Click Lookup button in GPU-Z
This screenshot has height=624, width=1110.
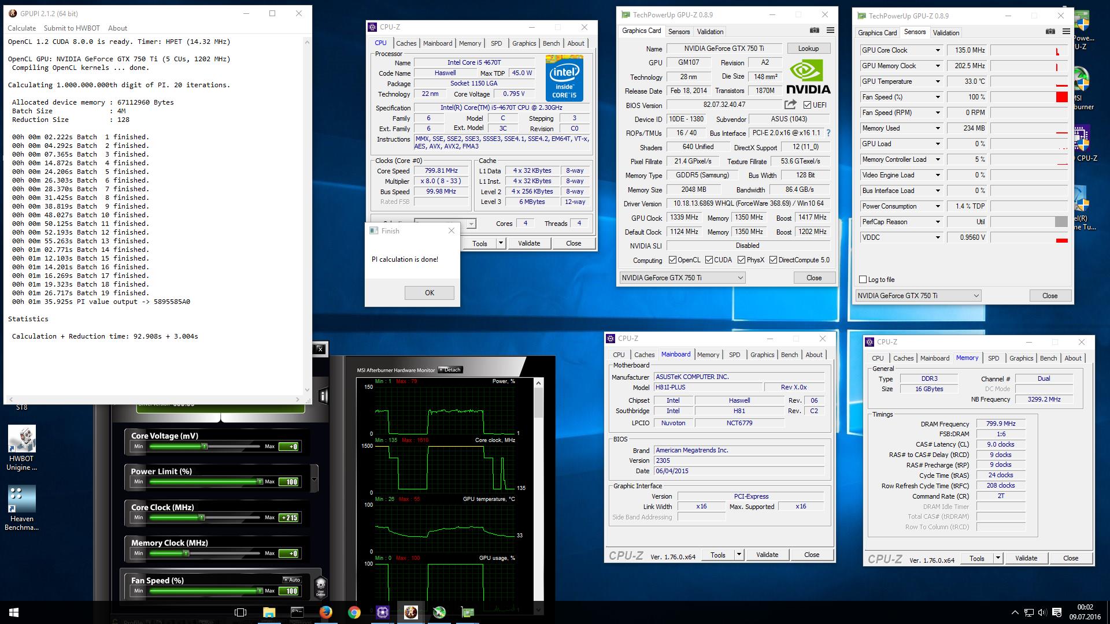click(808, 49)
